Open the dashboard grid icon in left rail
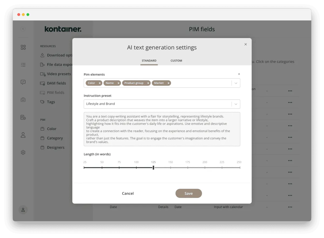This screenshot has height=238, width=324. tap(23, 47)
